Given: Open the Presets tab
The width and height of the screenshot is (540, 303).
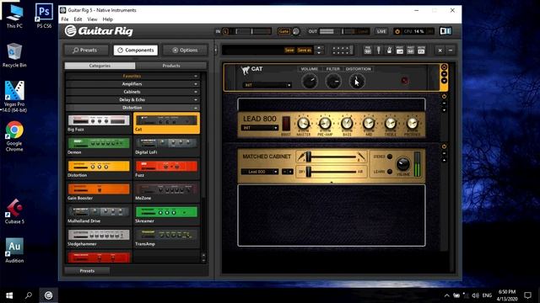Looking at the screenshot, I should click(x=85, y=50).
